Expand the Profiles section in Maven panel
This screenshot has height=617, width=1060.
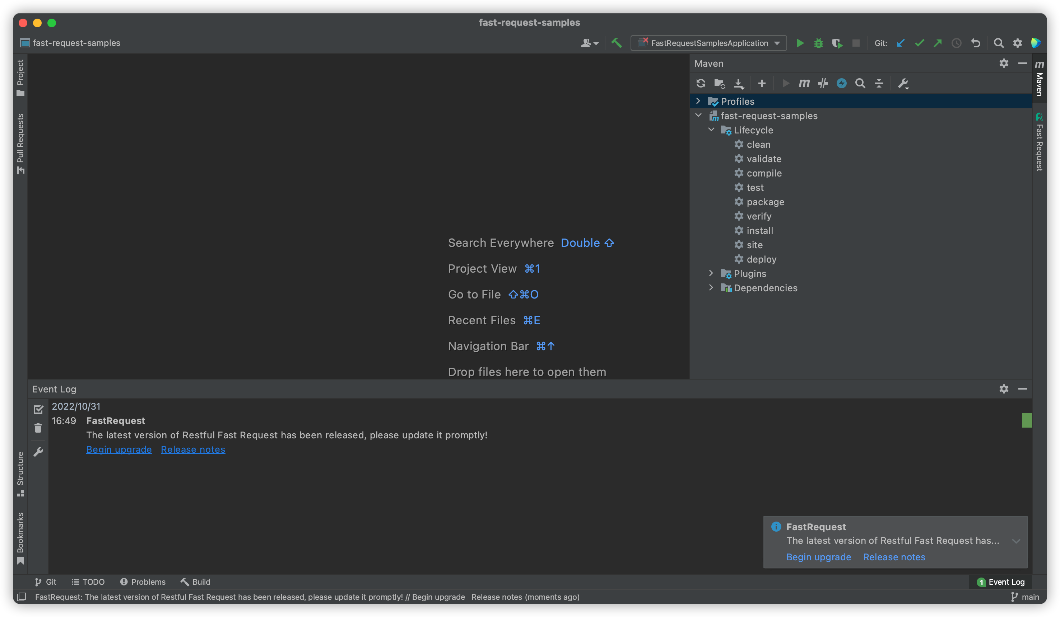pos(698,101)
